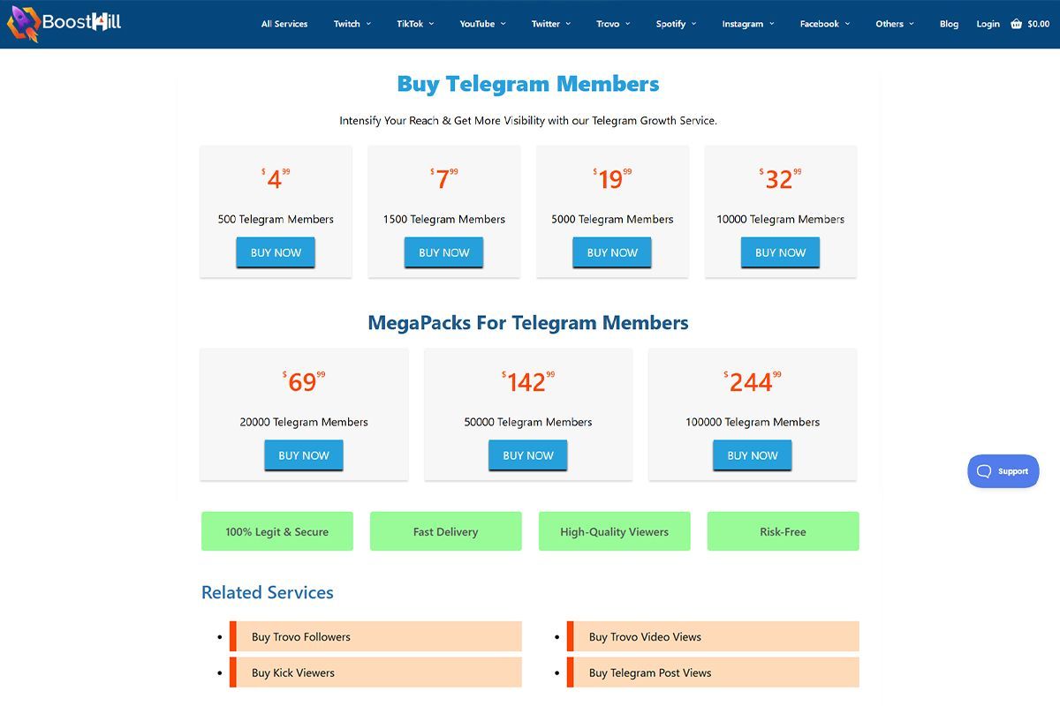Open the shopping cart basket icon

1017,24
